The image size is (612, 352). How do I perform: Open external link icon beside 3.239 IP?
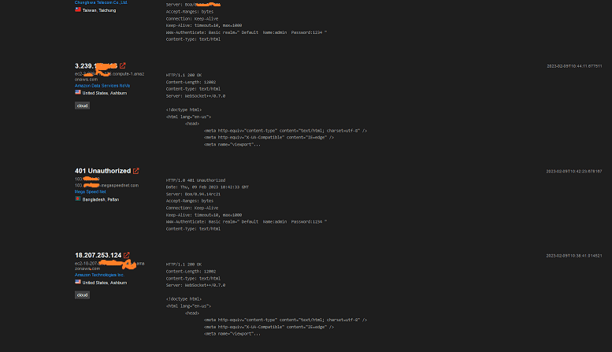[x=123, y=65]
